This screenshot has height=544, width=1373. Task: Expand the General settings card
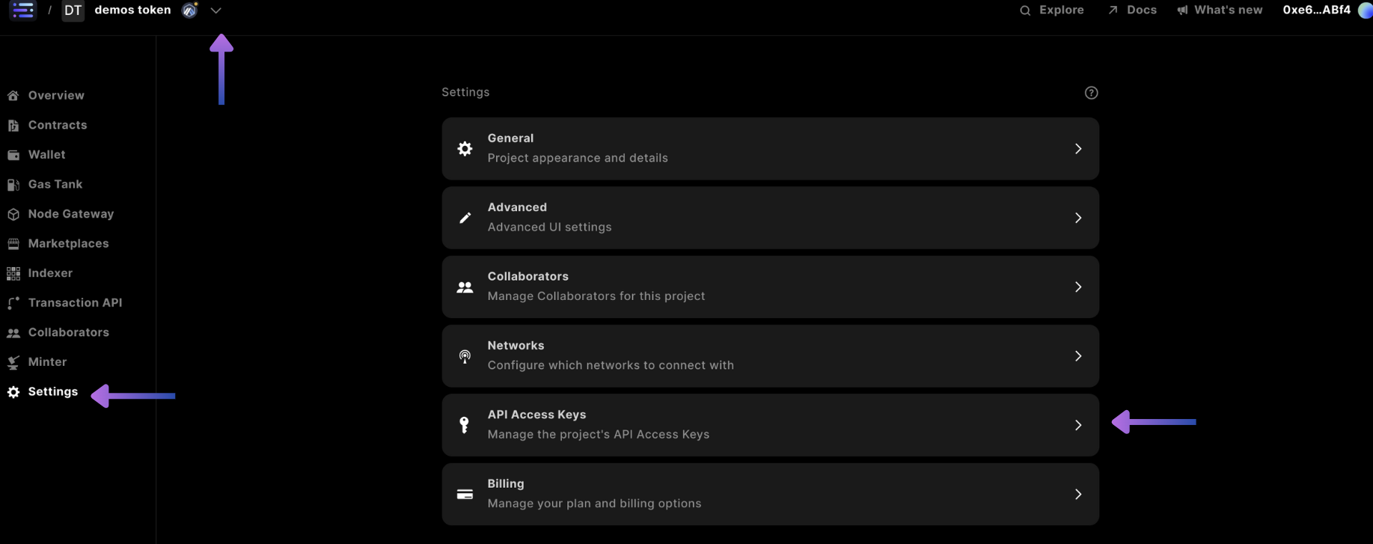(x=770, y=148)
